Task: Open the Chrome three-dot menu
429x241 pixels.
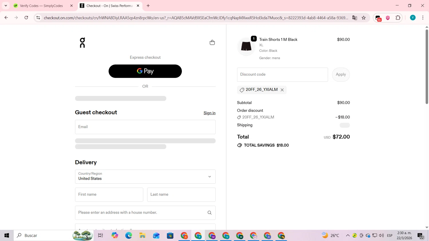Action: (423, 18)
